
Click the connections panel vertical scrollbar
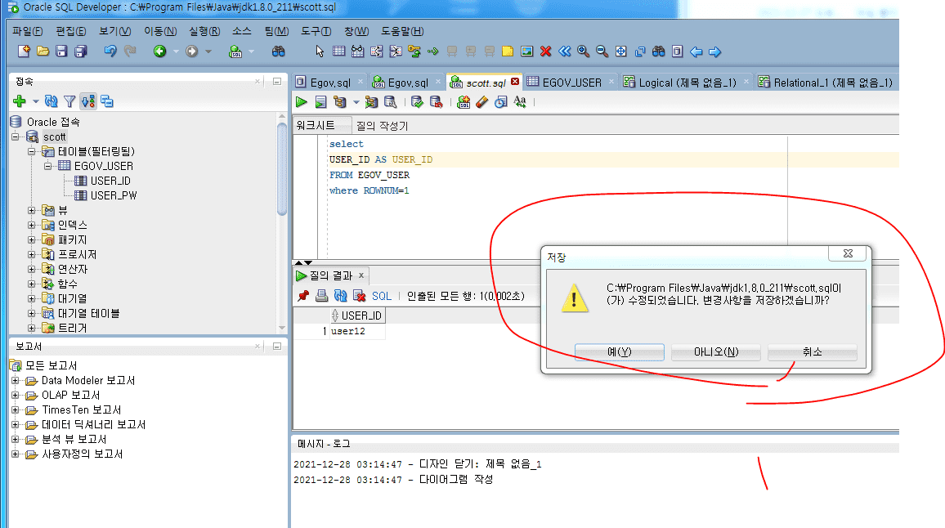pyautogui.click(x=281, y=168)
